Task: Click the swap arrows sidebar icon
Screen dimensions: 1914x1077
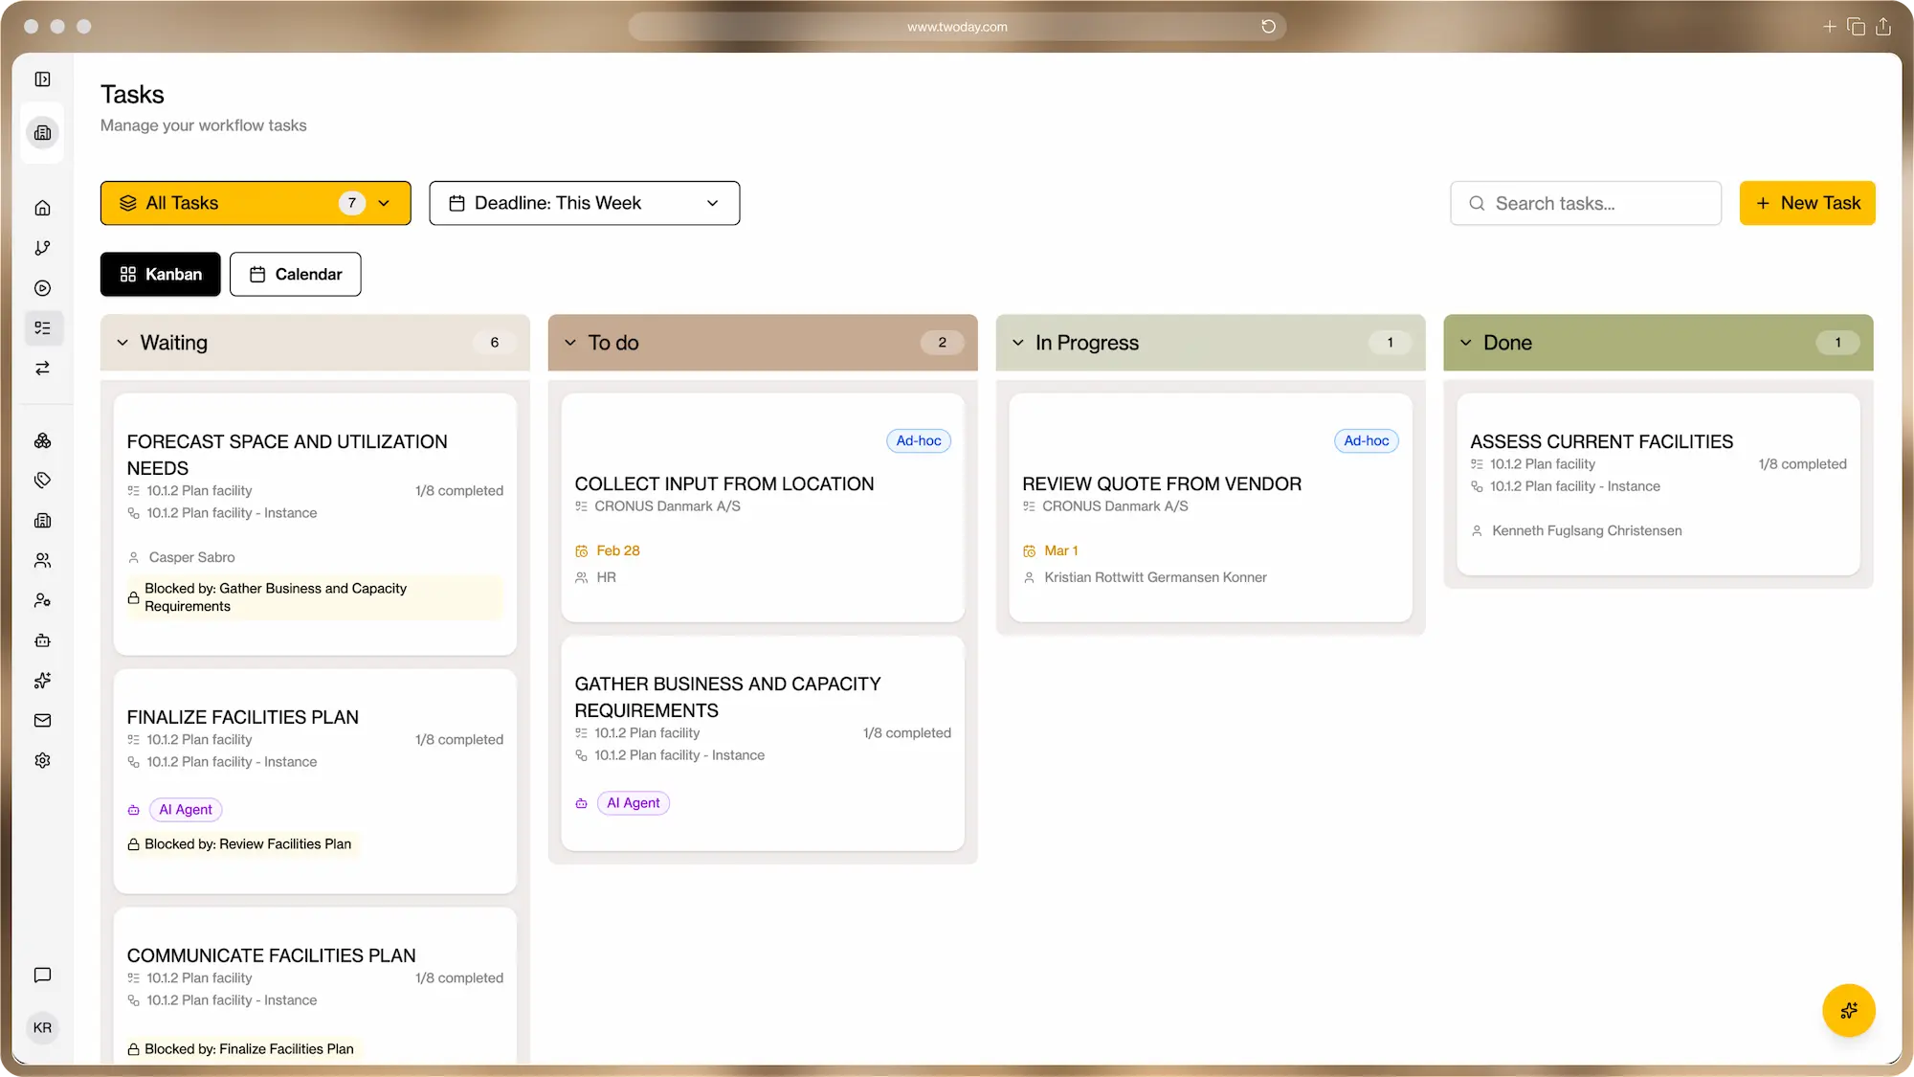Action: click(42, 369)
